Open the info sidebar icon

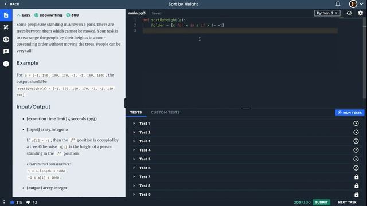[6, 64]
